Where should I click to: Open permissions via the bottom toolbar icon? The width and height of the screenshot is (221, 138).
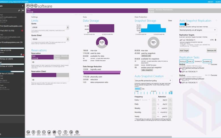pos(77,132)
